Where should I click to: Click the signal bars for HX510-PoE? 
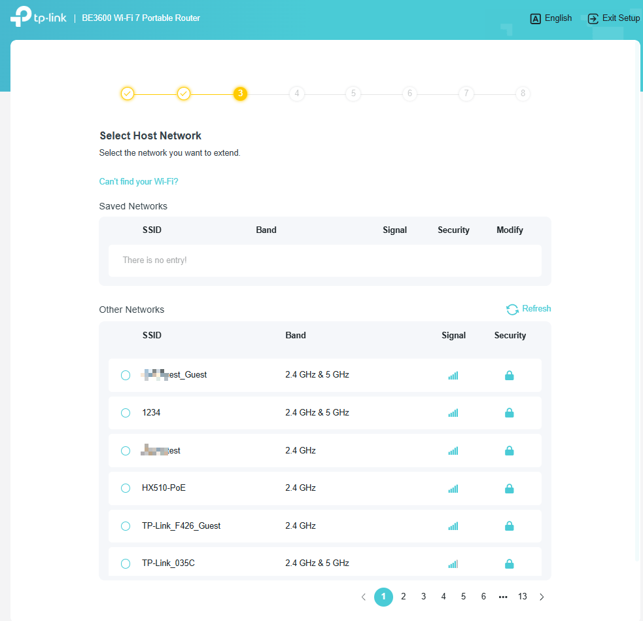pos(453,488)
